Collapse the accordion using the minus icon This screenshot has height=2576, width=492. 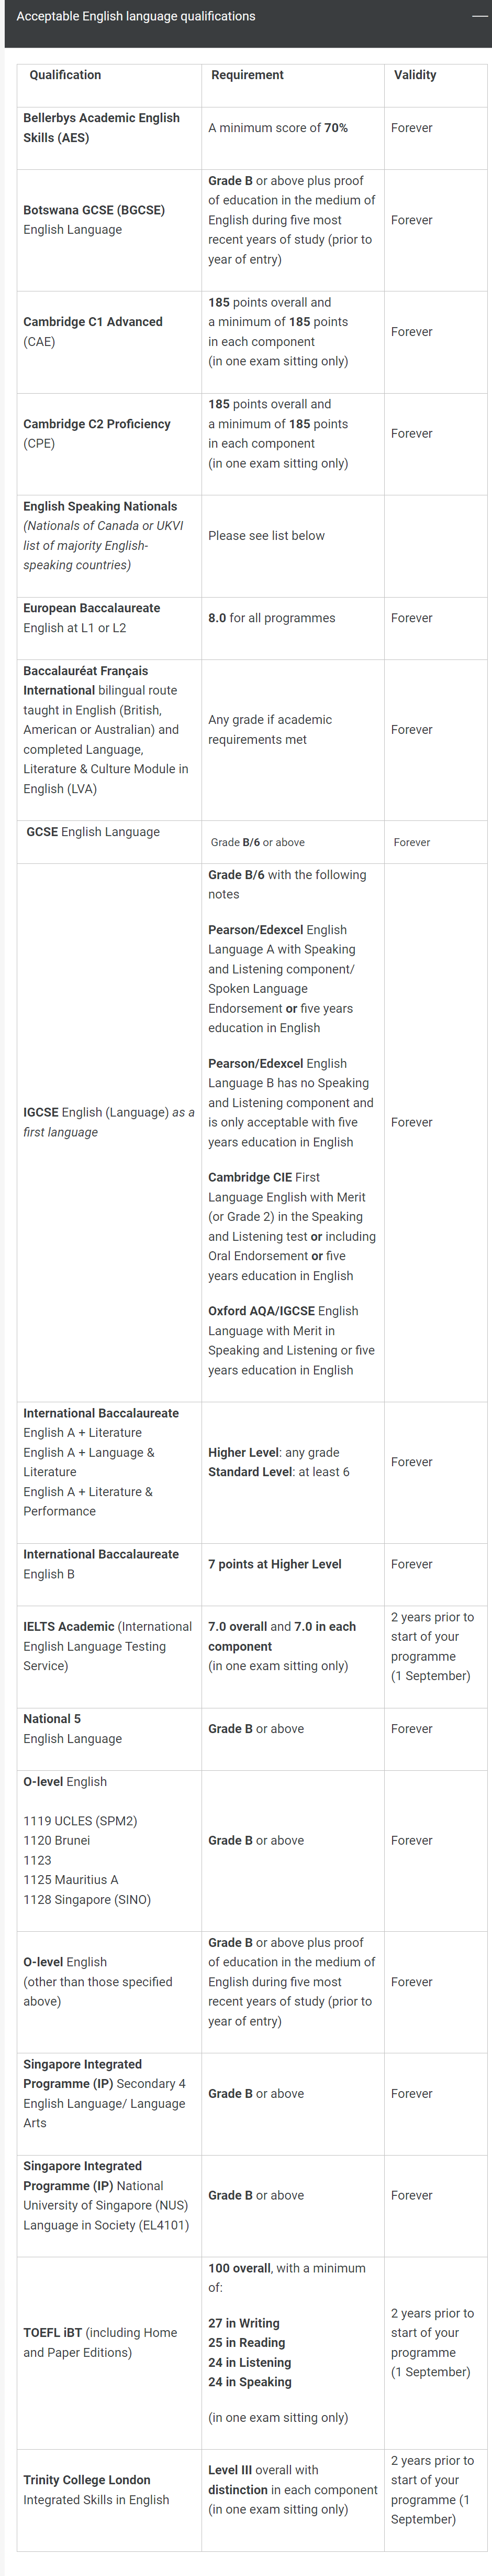(478, 17)
